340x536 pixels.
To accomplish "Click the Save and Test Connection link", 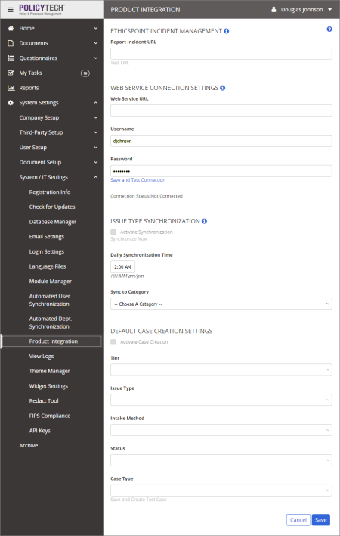I will tap(138, 180).
